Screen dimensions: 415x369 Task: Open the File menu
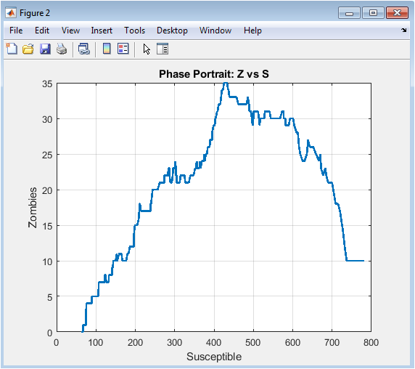(16, 31)
